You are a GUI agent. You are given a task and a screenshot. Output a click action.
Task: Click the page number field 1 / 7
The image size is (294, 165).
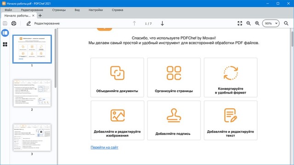148,23
